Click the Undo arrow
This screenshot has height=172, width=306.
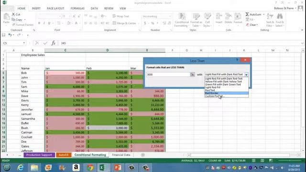10,35
